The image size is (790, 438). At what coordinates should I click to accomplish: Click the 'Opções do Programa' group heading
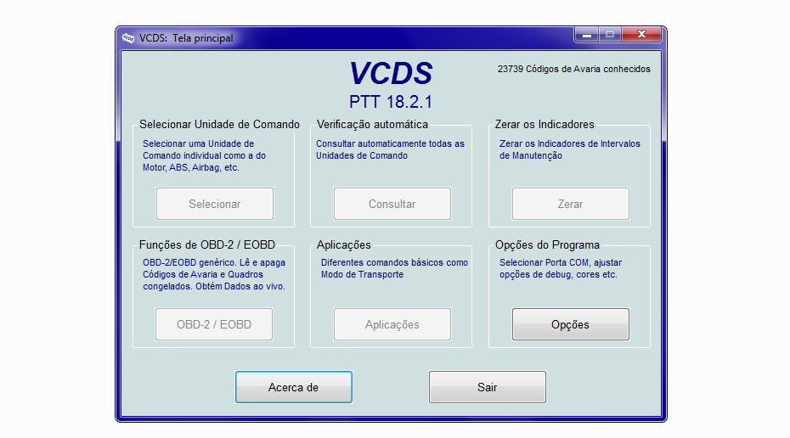pos(547,244)
